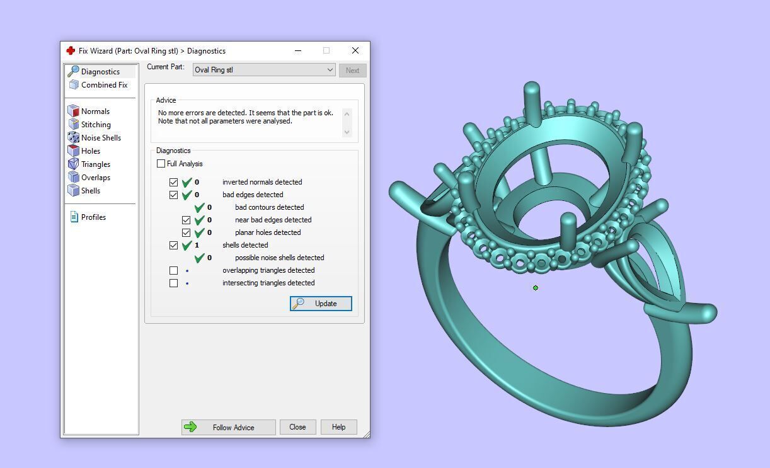Screen dimensions: 770x468
Task: Open the Noise Shells page
Action: [101, 138]
